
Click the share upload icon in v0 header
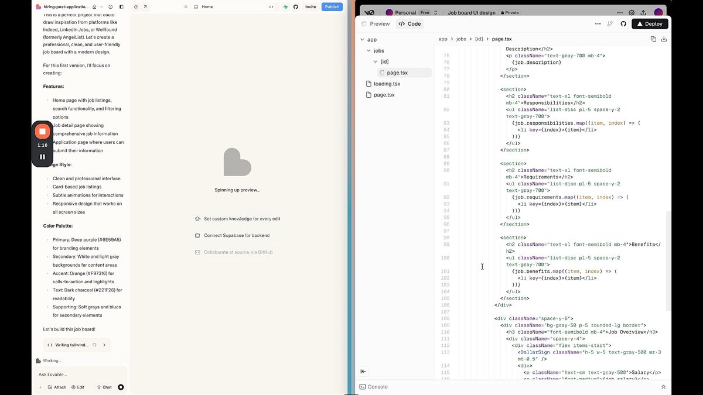643,12
